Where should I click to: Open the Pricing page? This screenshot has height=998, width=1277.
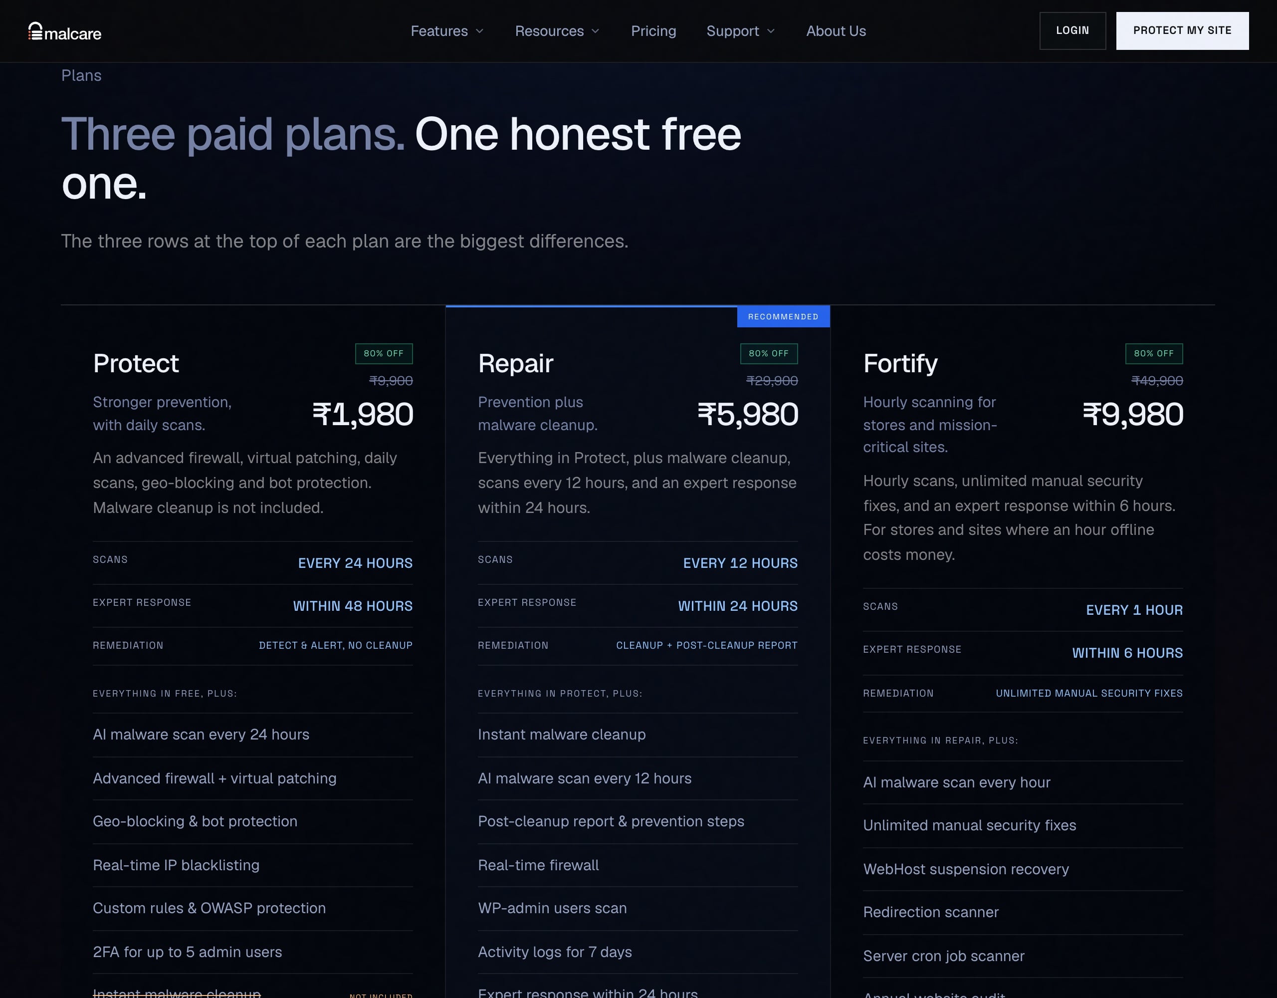(x=653, y=31)
